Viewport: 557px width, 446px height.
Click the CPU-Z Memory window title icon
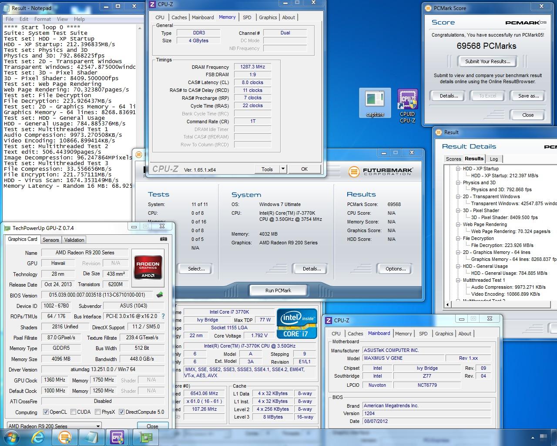tap(152, 4)
